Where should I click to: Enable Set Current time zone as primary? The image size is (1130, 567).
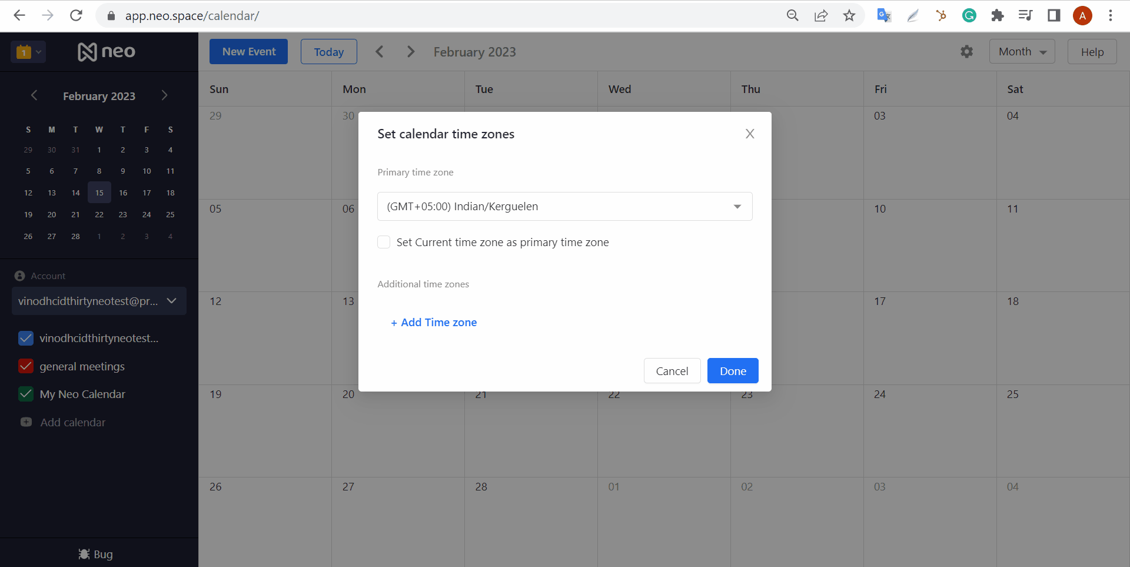[384, 242]
